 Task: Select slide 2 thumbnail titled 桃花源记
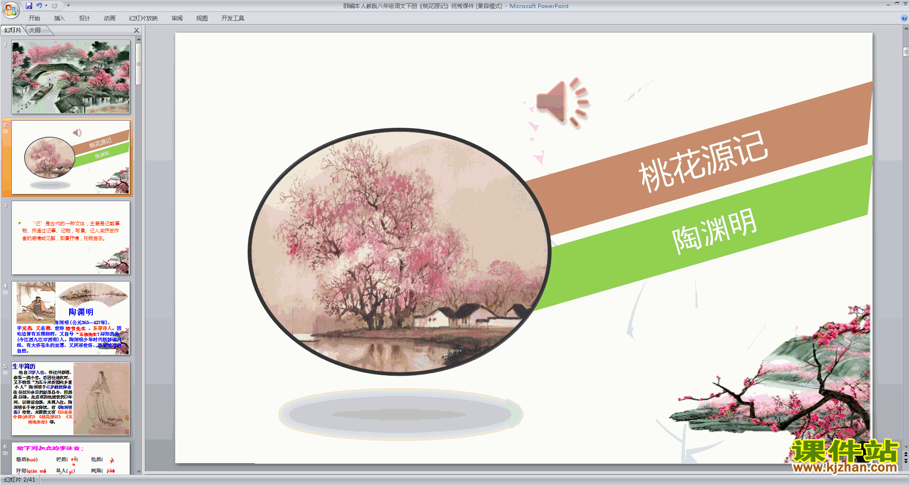(x=71, y=158)
